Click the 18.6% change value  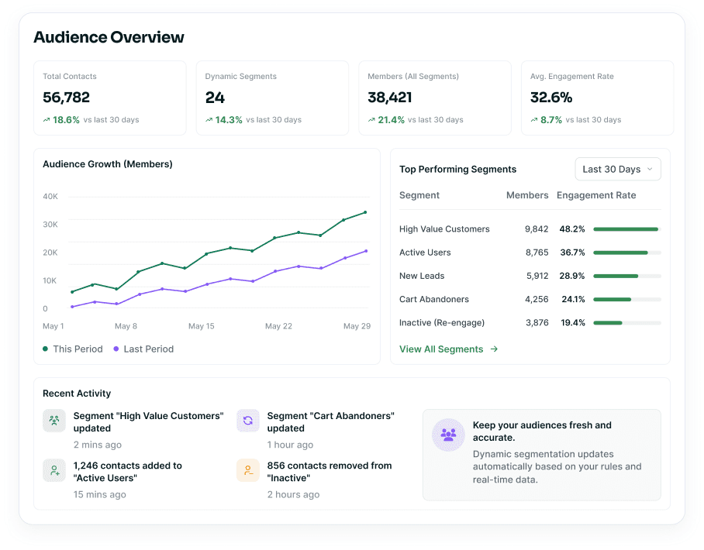(x=66, y=120)
